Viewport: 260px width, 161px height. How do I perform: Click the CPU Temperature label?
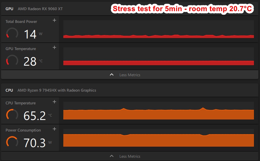21,103
